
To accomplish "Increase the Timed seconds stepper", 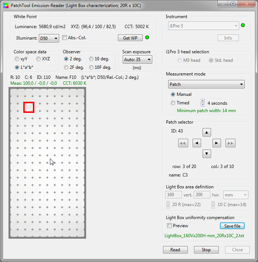I will click(203, 101).
